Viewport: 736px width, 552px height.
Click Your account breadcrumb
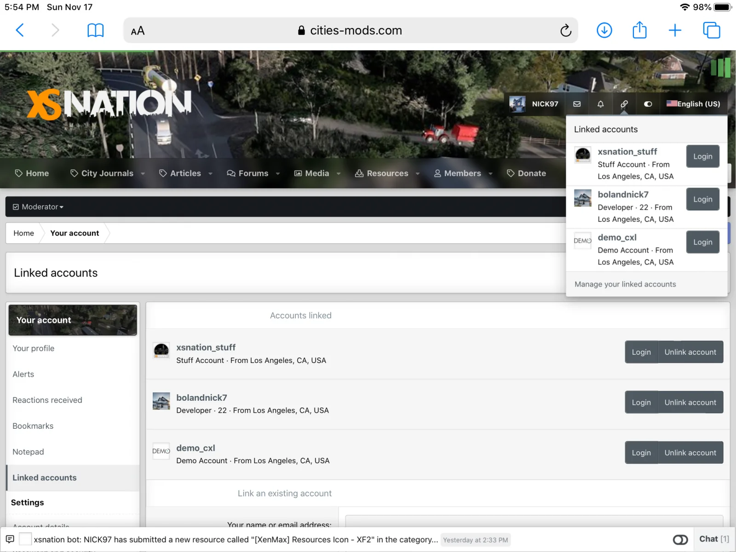pyautogui.click(x=75, y=233)
